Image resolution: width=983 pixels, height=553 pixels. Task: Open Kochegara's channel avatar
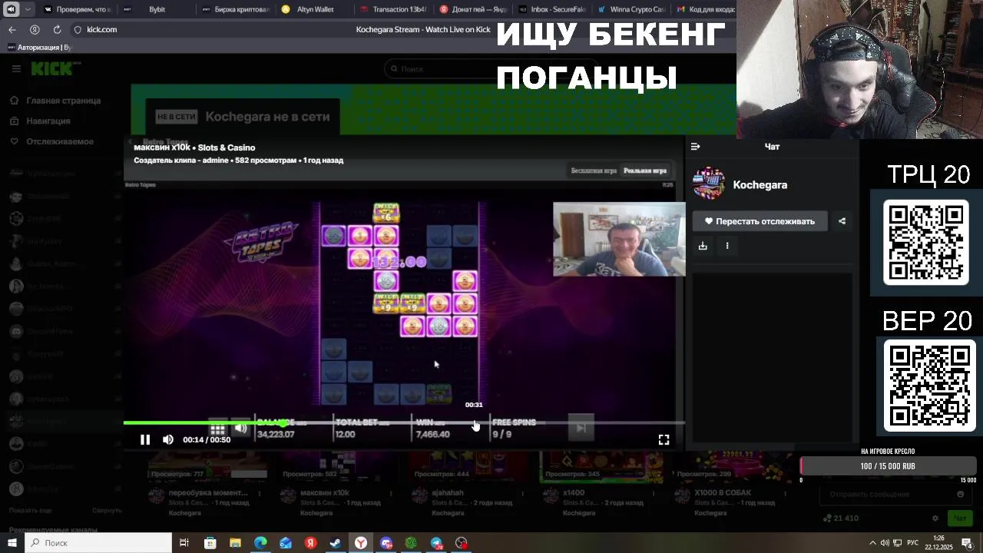click(x=709, y=184)
